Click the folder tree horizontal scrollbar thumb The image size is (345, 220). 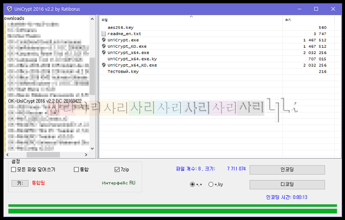43,155
